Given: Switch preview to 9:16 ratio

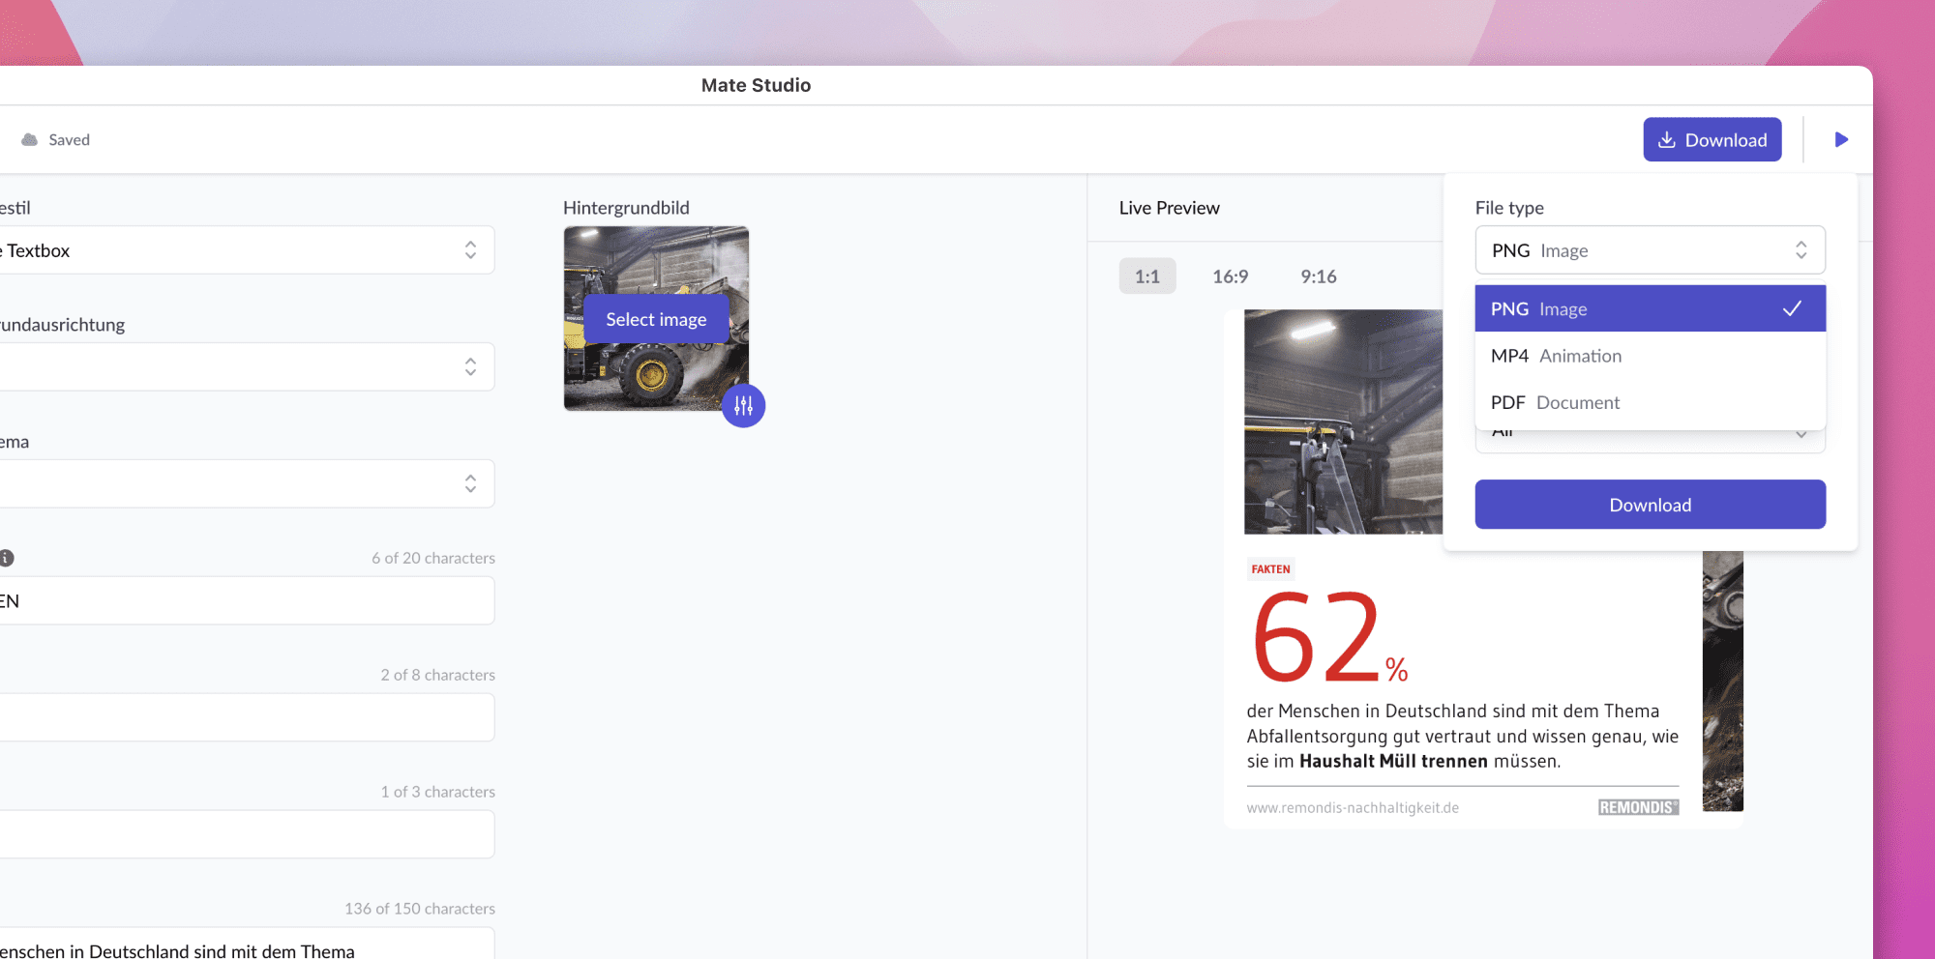Looking at the screenshot, I should (x=1319, y=276).
